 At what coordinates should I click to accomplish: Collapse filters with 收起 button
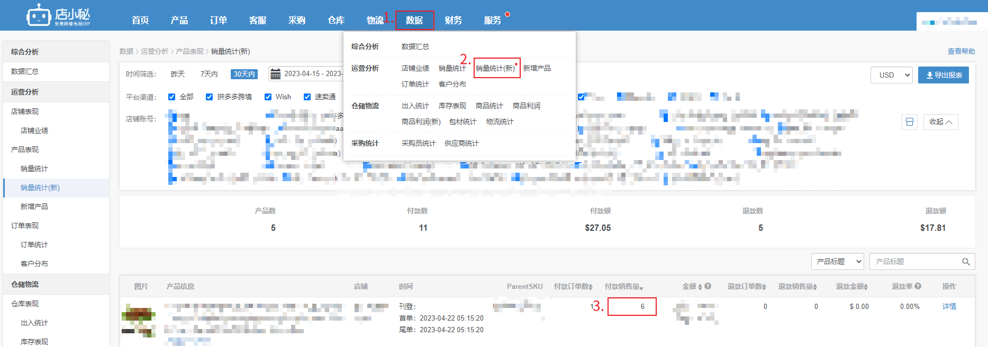[940, 122]
